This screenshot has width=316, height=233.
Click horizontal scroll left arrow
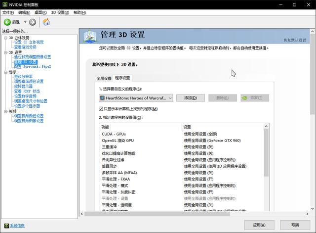pyautogui.click(x=82, y=214)
